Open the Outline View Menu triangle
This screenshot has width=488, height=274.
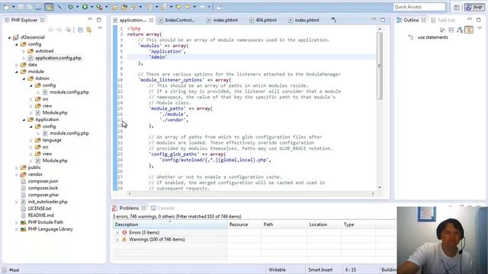[x=480, y=28]
